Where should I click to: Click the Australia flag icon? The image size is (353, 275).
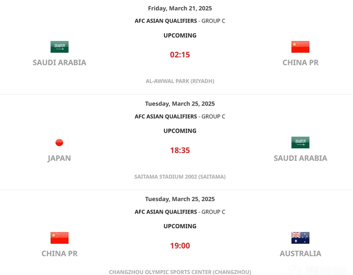pos(300,238)
